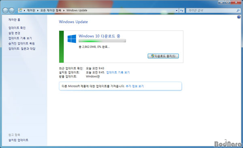Open the address bar history dropdown arrow
The height and width of the screenshot is (148, 243).
(x=177, y=11)
